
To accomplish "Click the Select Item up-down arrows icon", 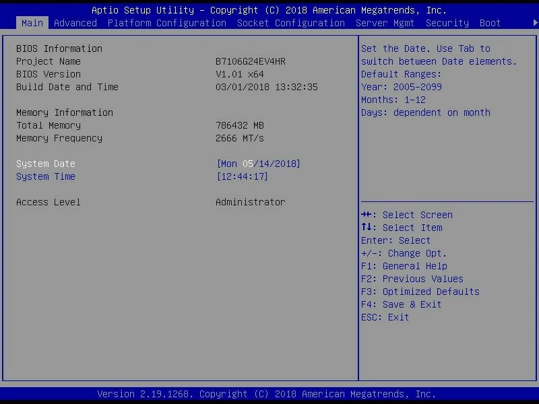I will click(x=367, y=228).
